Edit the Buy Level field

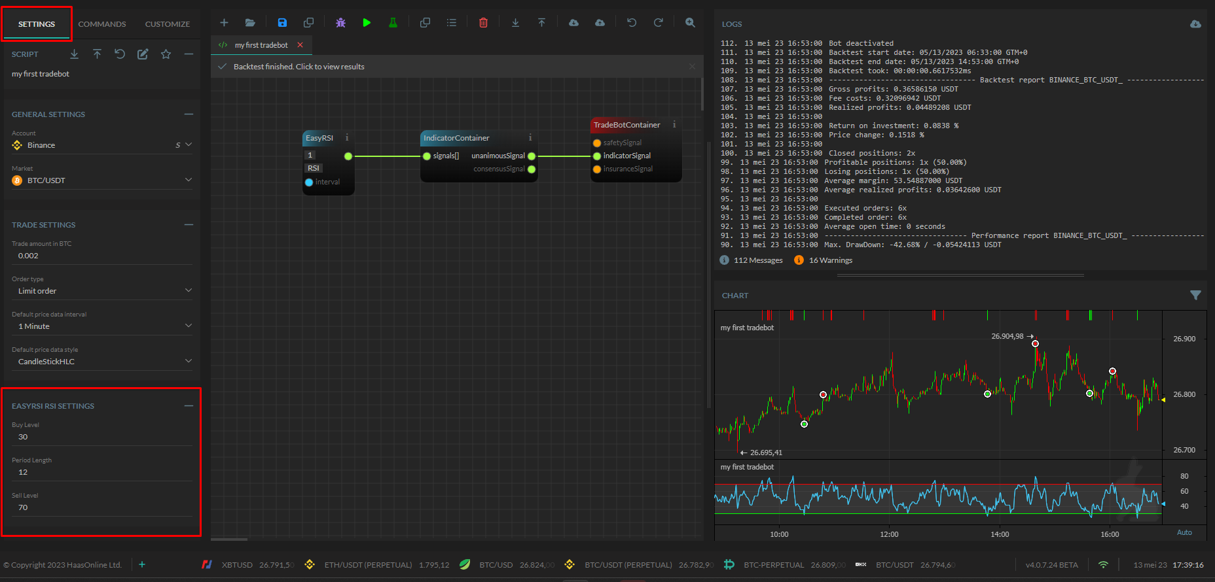[x=102, y=437]
